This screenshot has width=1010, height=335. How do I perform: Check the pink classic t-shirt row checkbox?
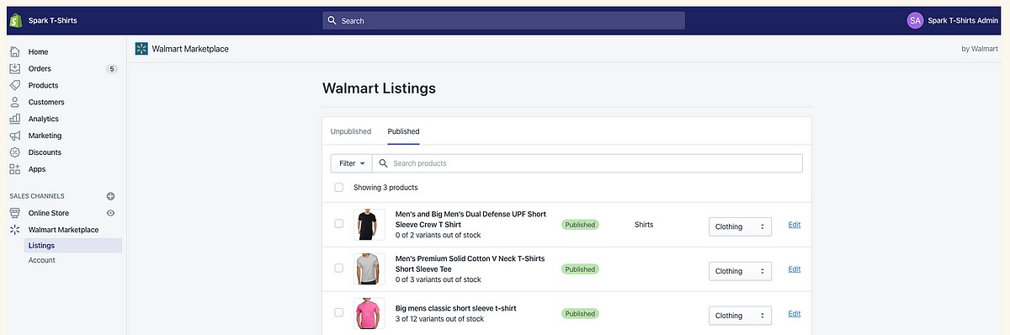click(338, 312)
